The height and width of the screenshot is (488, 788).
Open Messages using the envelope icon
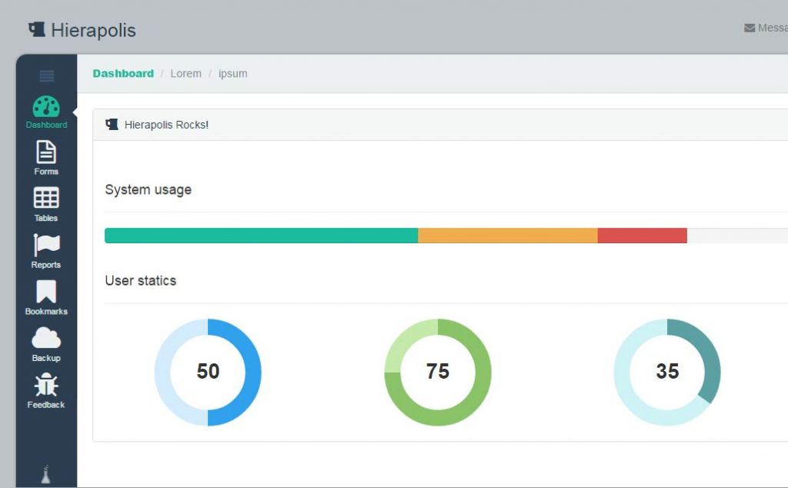pos(749,28)
